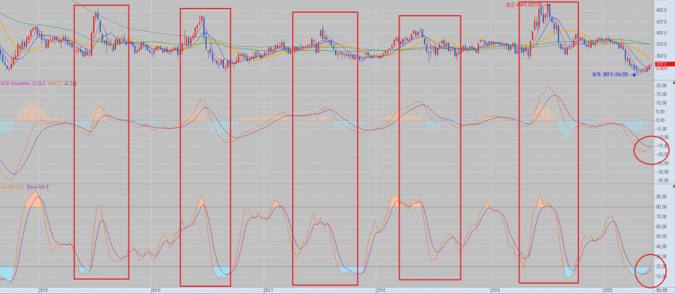Click the 375.0 level on price axis

661,44
